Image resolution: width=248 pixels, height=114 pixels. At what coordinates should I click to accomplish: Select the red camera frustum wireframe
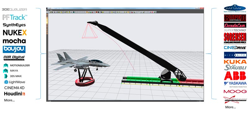pos(89,31)
